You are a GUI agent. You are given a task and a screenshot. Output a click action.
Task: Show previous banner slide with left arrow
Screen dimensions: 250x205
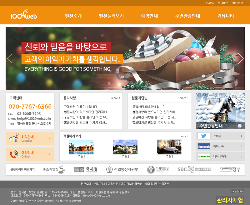click(10, 59)
